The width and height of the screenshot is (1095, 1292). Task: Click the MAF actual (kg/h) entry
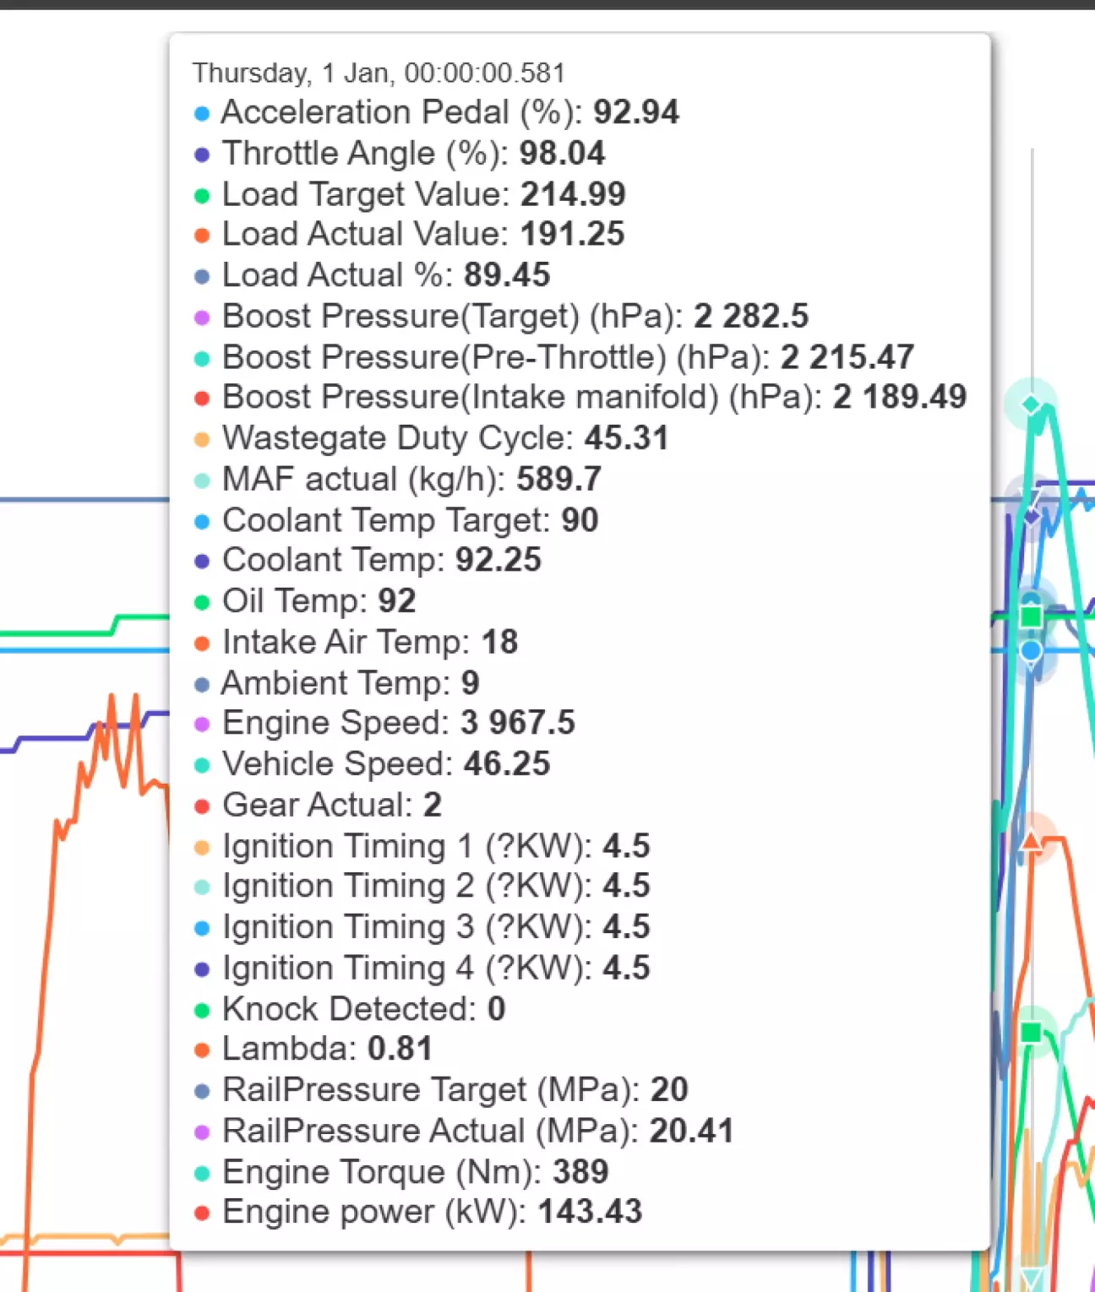pyautogui.click(x=411, y=480)
